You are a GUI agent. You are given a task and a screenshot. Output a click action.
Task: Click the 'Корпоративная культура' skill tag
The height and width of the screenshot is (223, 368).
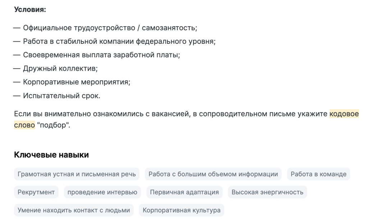pyautogui.click(x=181, y=210)
